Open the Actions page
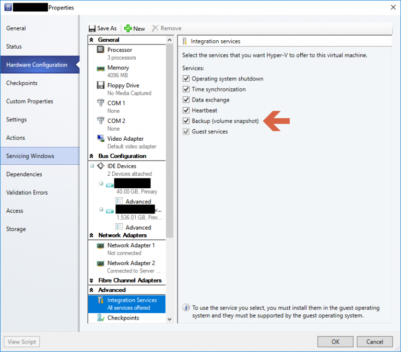Viewport: 401px width, 352px height. (x=40, y=138)
